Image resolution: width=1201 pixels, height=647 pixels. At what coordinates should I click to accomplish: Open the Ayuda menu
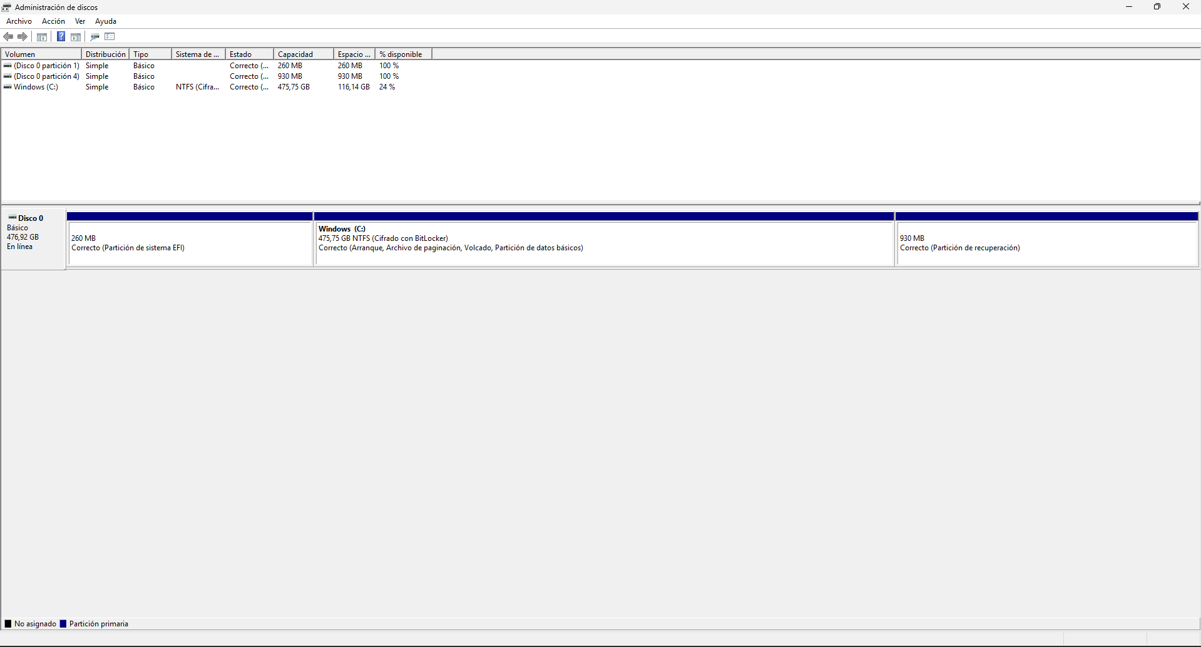[106, 21]
